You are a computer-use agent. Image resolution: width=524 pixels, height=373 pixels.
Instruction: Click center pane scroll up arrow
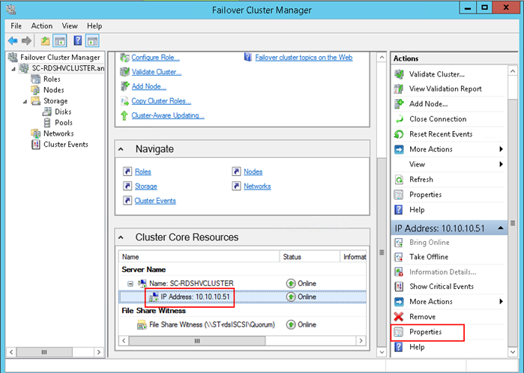(x=382, y=58)
